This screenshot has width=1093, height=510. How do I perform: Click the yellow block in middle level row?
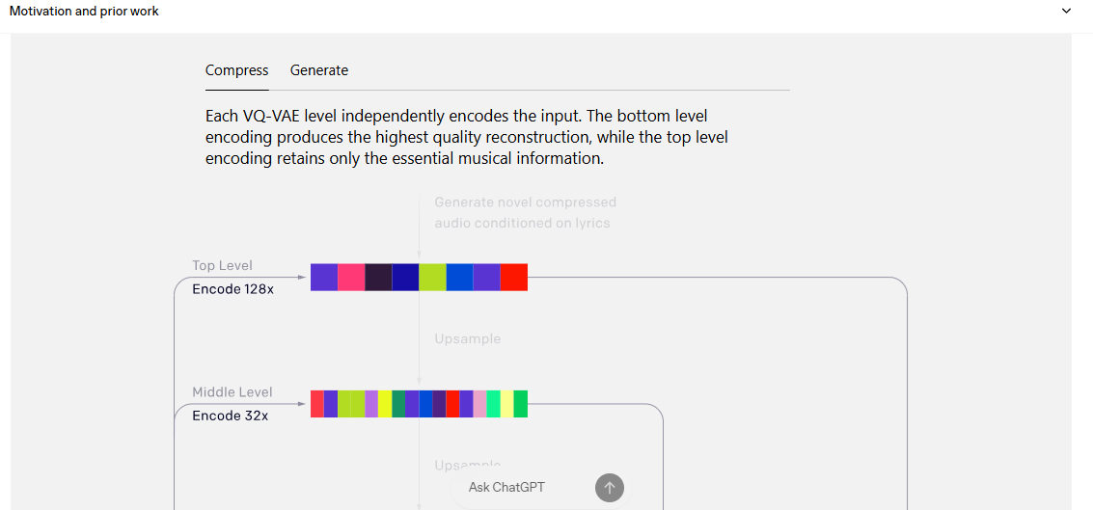(385, 404)
